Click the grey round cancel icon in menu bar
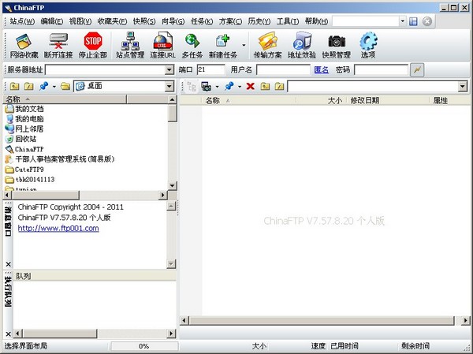The height and width of the screenshot is (354, 473). [427, 21]
